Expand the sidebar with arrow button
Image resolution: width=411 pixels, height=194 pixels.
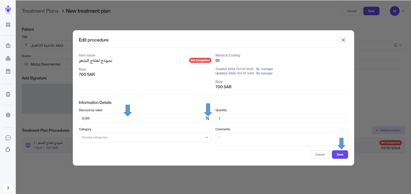8,188
